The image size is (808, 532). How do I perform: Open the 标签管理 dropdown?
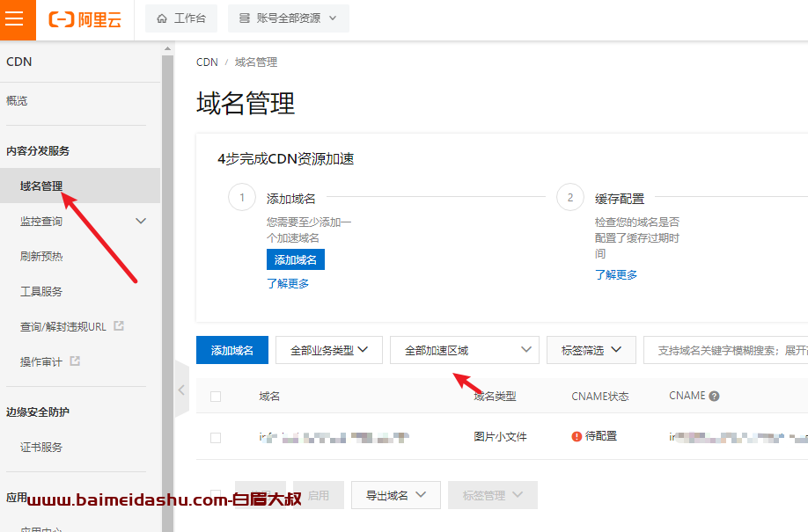[493, 495]
